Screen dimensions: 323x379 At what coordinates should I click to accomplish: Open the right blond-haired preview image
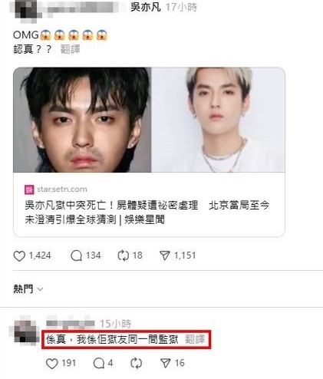pyautogui.click(x=218, y=120)
